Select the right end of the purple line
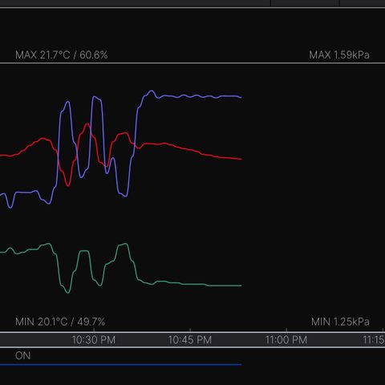The width and height of the screenshot is (385, 385). 241,97
